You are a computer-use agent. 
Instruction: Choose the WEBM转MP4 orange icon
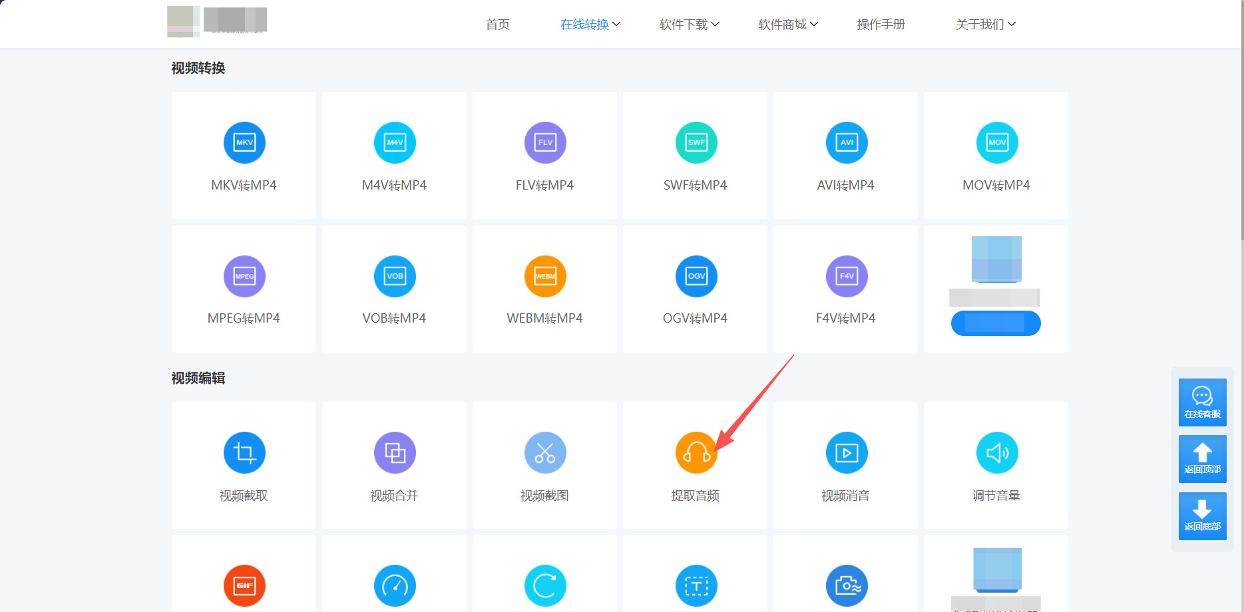545,276
